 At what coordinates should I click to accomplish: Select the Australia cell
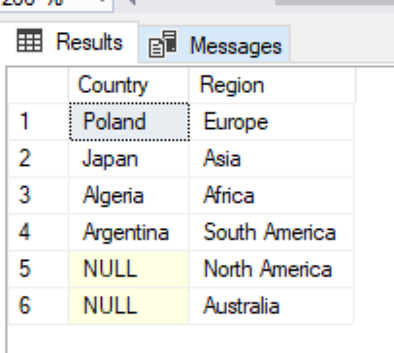[272, 305]
